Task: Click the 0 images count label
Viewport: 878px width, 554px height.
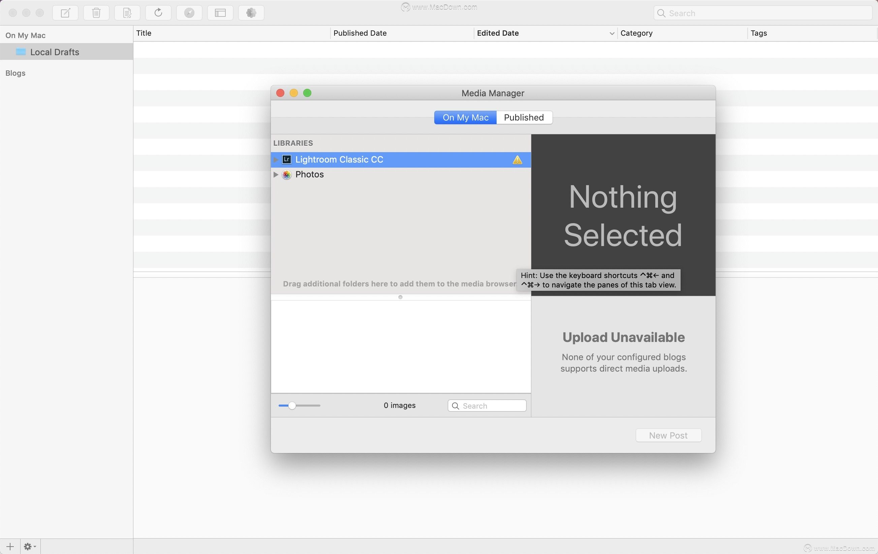Action: click(400, 405)
